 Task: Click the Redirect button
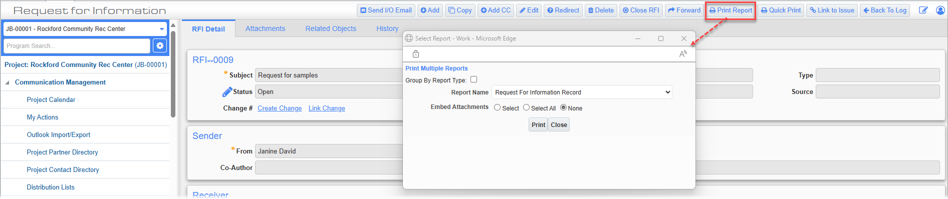click(x=563, y=10)
